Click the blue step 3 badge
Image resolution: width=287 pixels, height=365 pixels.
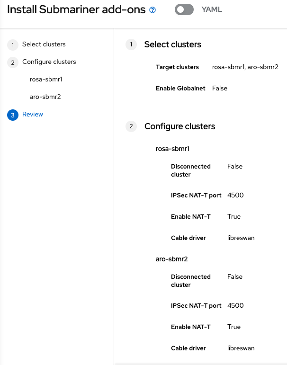(x=12, y=115)
